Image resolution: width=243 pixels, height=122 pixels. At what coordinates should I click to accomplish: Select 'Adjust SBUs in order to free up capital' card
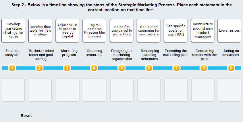click(x=67, y=30)
